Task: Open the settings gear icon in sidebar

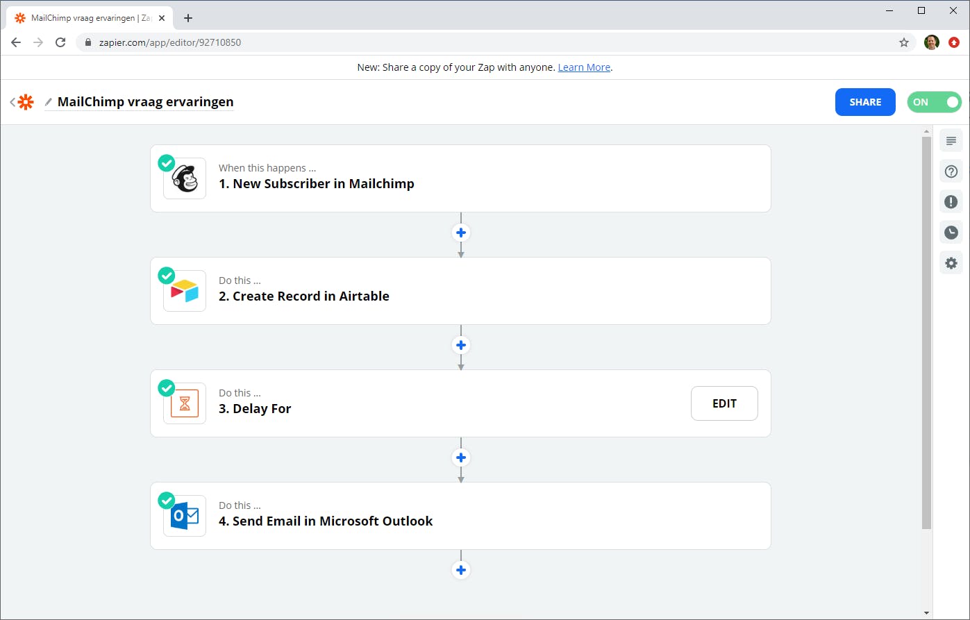Action: [951, 263]
